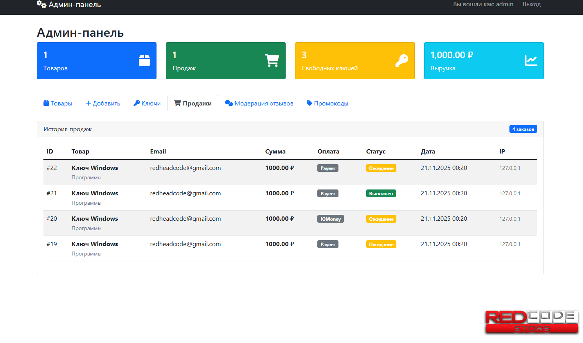Click the Выполнен status badge on order #21
Screen dimensions: 583x343
point(381,194)
